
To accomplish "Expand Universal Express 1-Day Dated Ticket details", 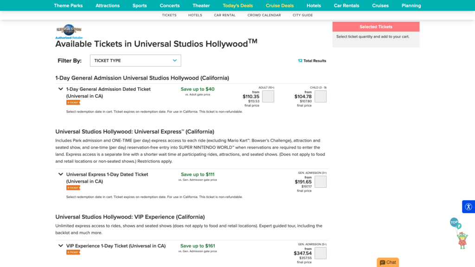I will [x=61, y=174].
